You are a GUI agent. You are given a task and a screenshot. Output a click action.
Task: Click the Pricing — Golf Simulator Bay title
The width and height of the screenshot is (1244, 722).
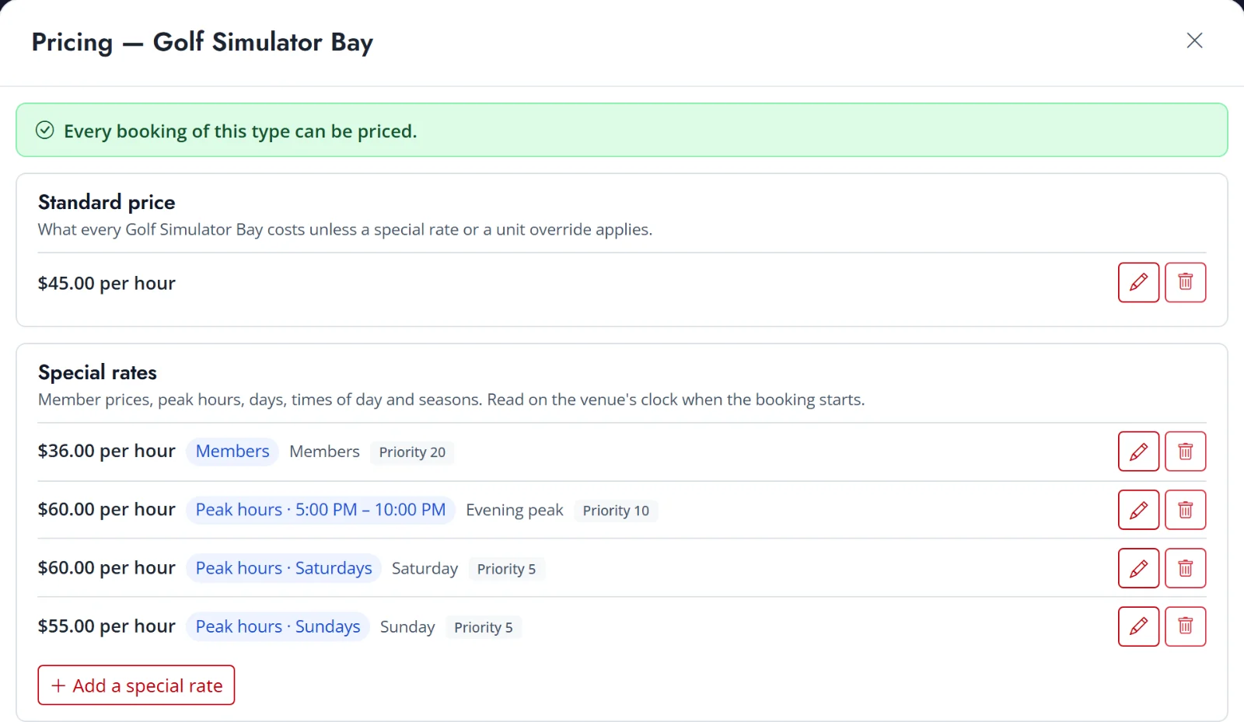(x=202, y=42)
